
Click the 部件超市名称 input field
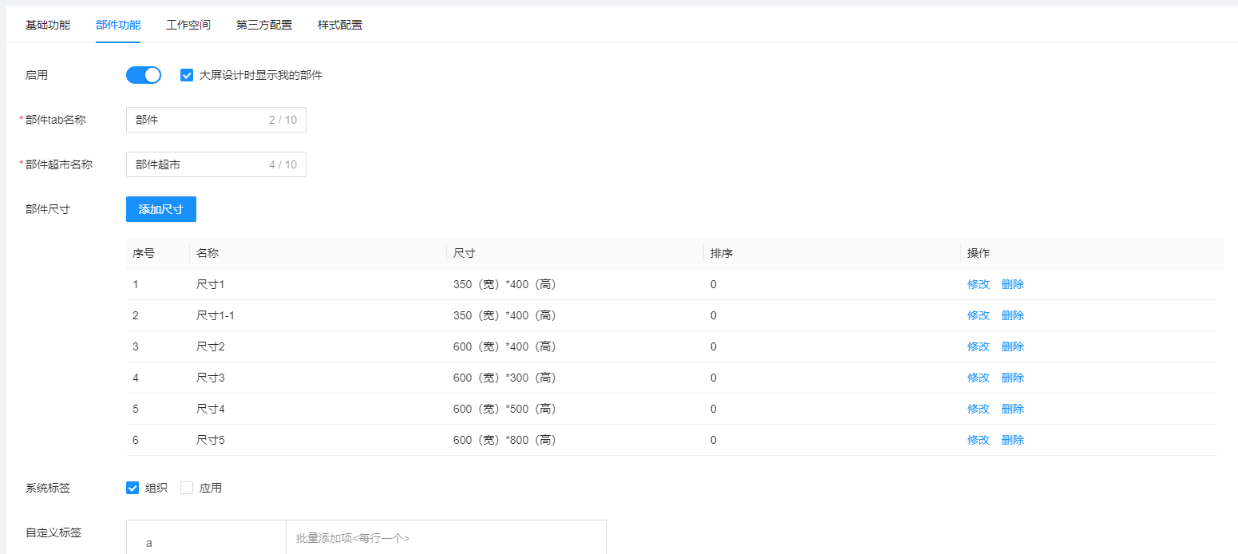tap(200, 164)
